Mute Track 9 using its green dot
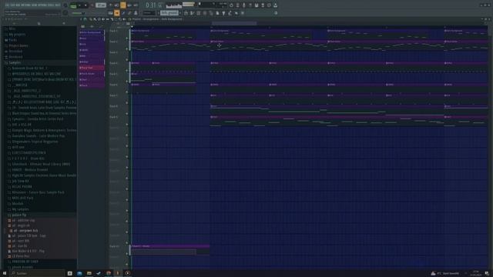This screenshot has height=277, width=493. click(x=127, y=125)
